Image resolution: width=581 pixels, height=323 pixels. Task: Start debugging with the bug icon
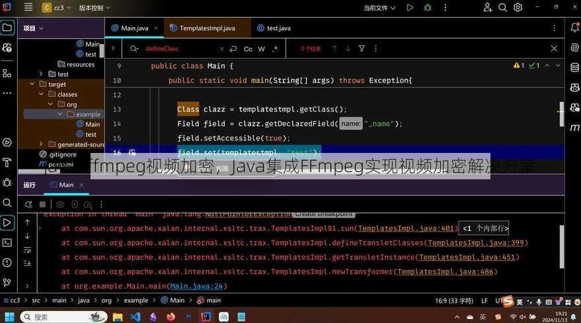(x=428, y=7)
